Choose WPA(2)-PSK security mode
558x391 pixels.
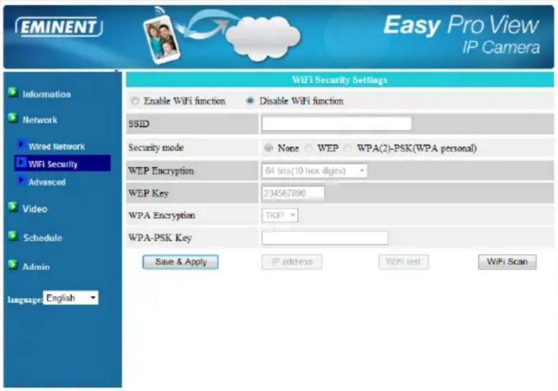pos(348,148)
